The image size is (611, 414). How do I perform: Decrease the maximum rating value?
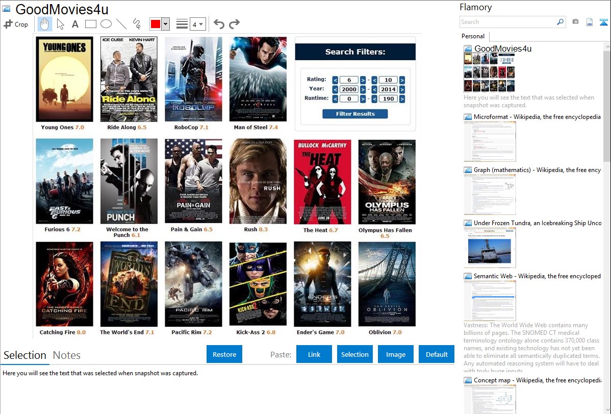374,80
